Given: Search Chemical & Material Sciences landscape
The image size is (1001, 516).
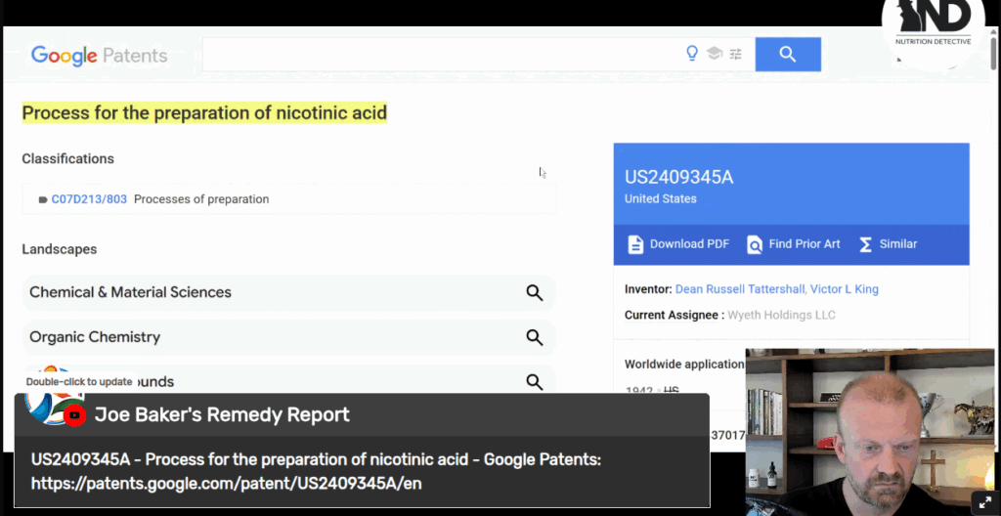Looking at the screenshot, I should click(535, 292).
